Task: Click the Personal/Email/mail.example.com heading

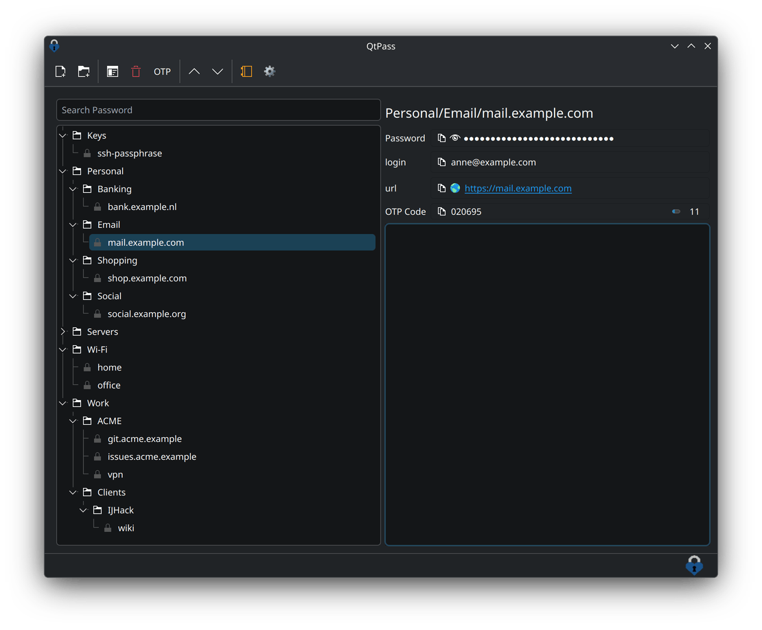Action: [x=489, y=113]
